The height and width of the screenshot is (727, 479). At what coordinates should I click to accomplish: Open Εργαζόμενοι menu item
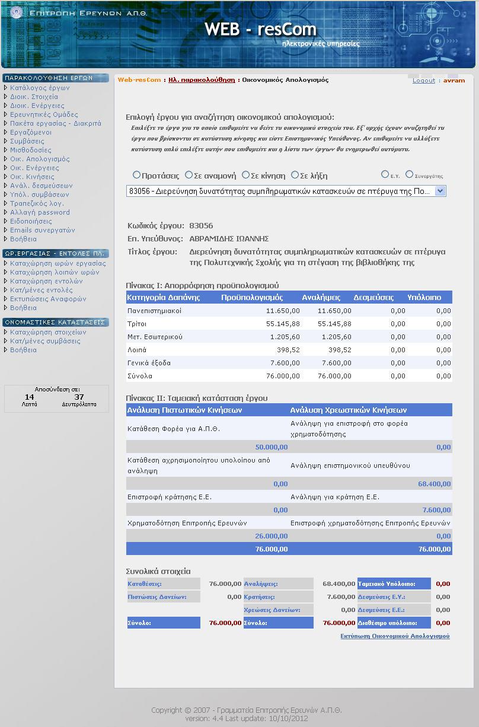[x=31, y=132]
